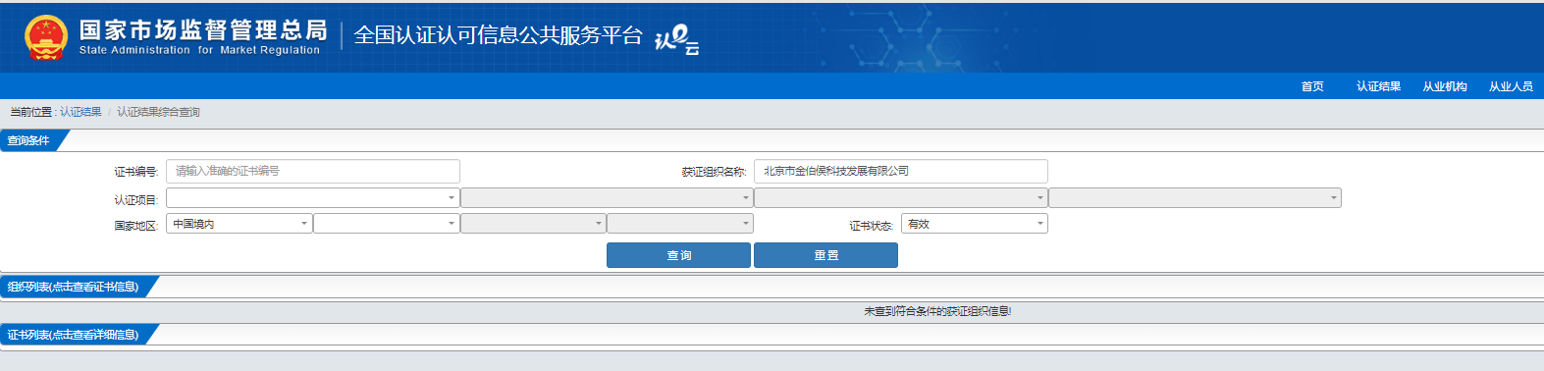Follow the 认证结果 breadcrumb link

tap(80, 112)
